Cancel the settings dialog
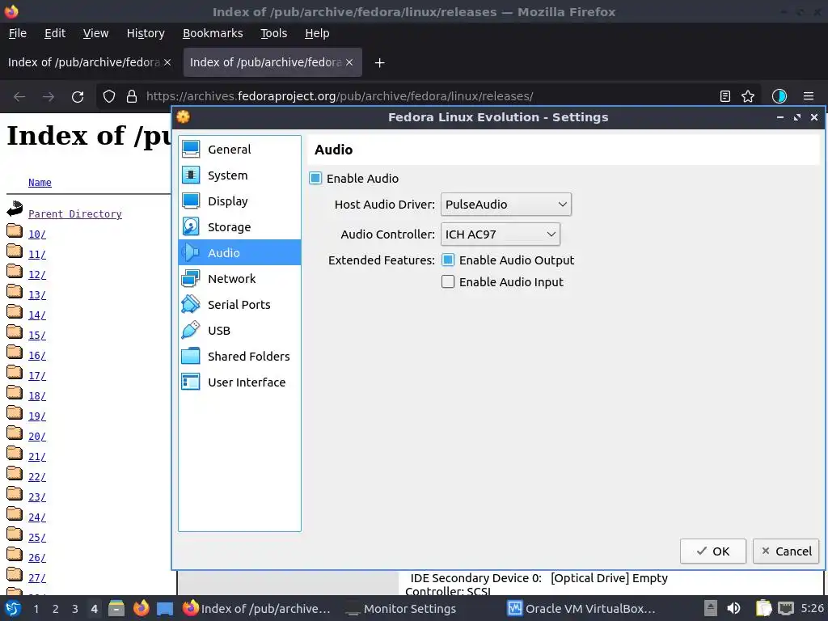Viewport: 828px width, 621px height. click(786, 551)
